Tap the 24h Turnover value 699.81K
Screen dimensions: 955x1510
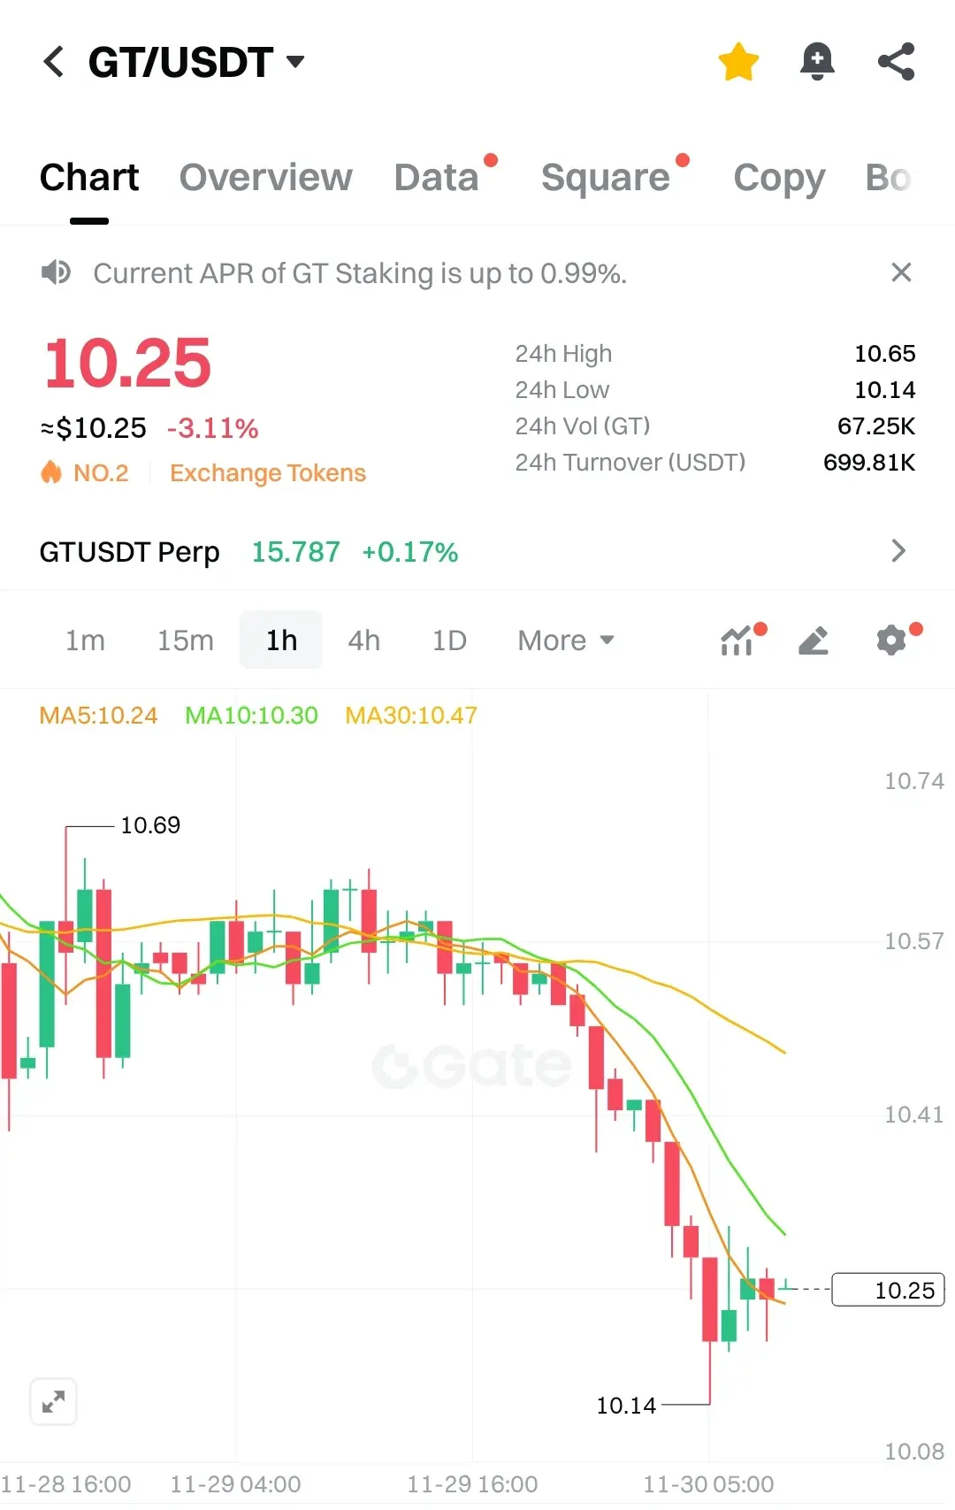point(869,463)
